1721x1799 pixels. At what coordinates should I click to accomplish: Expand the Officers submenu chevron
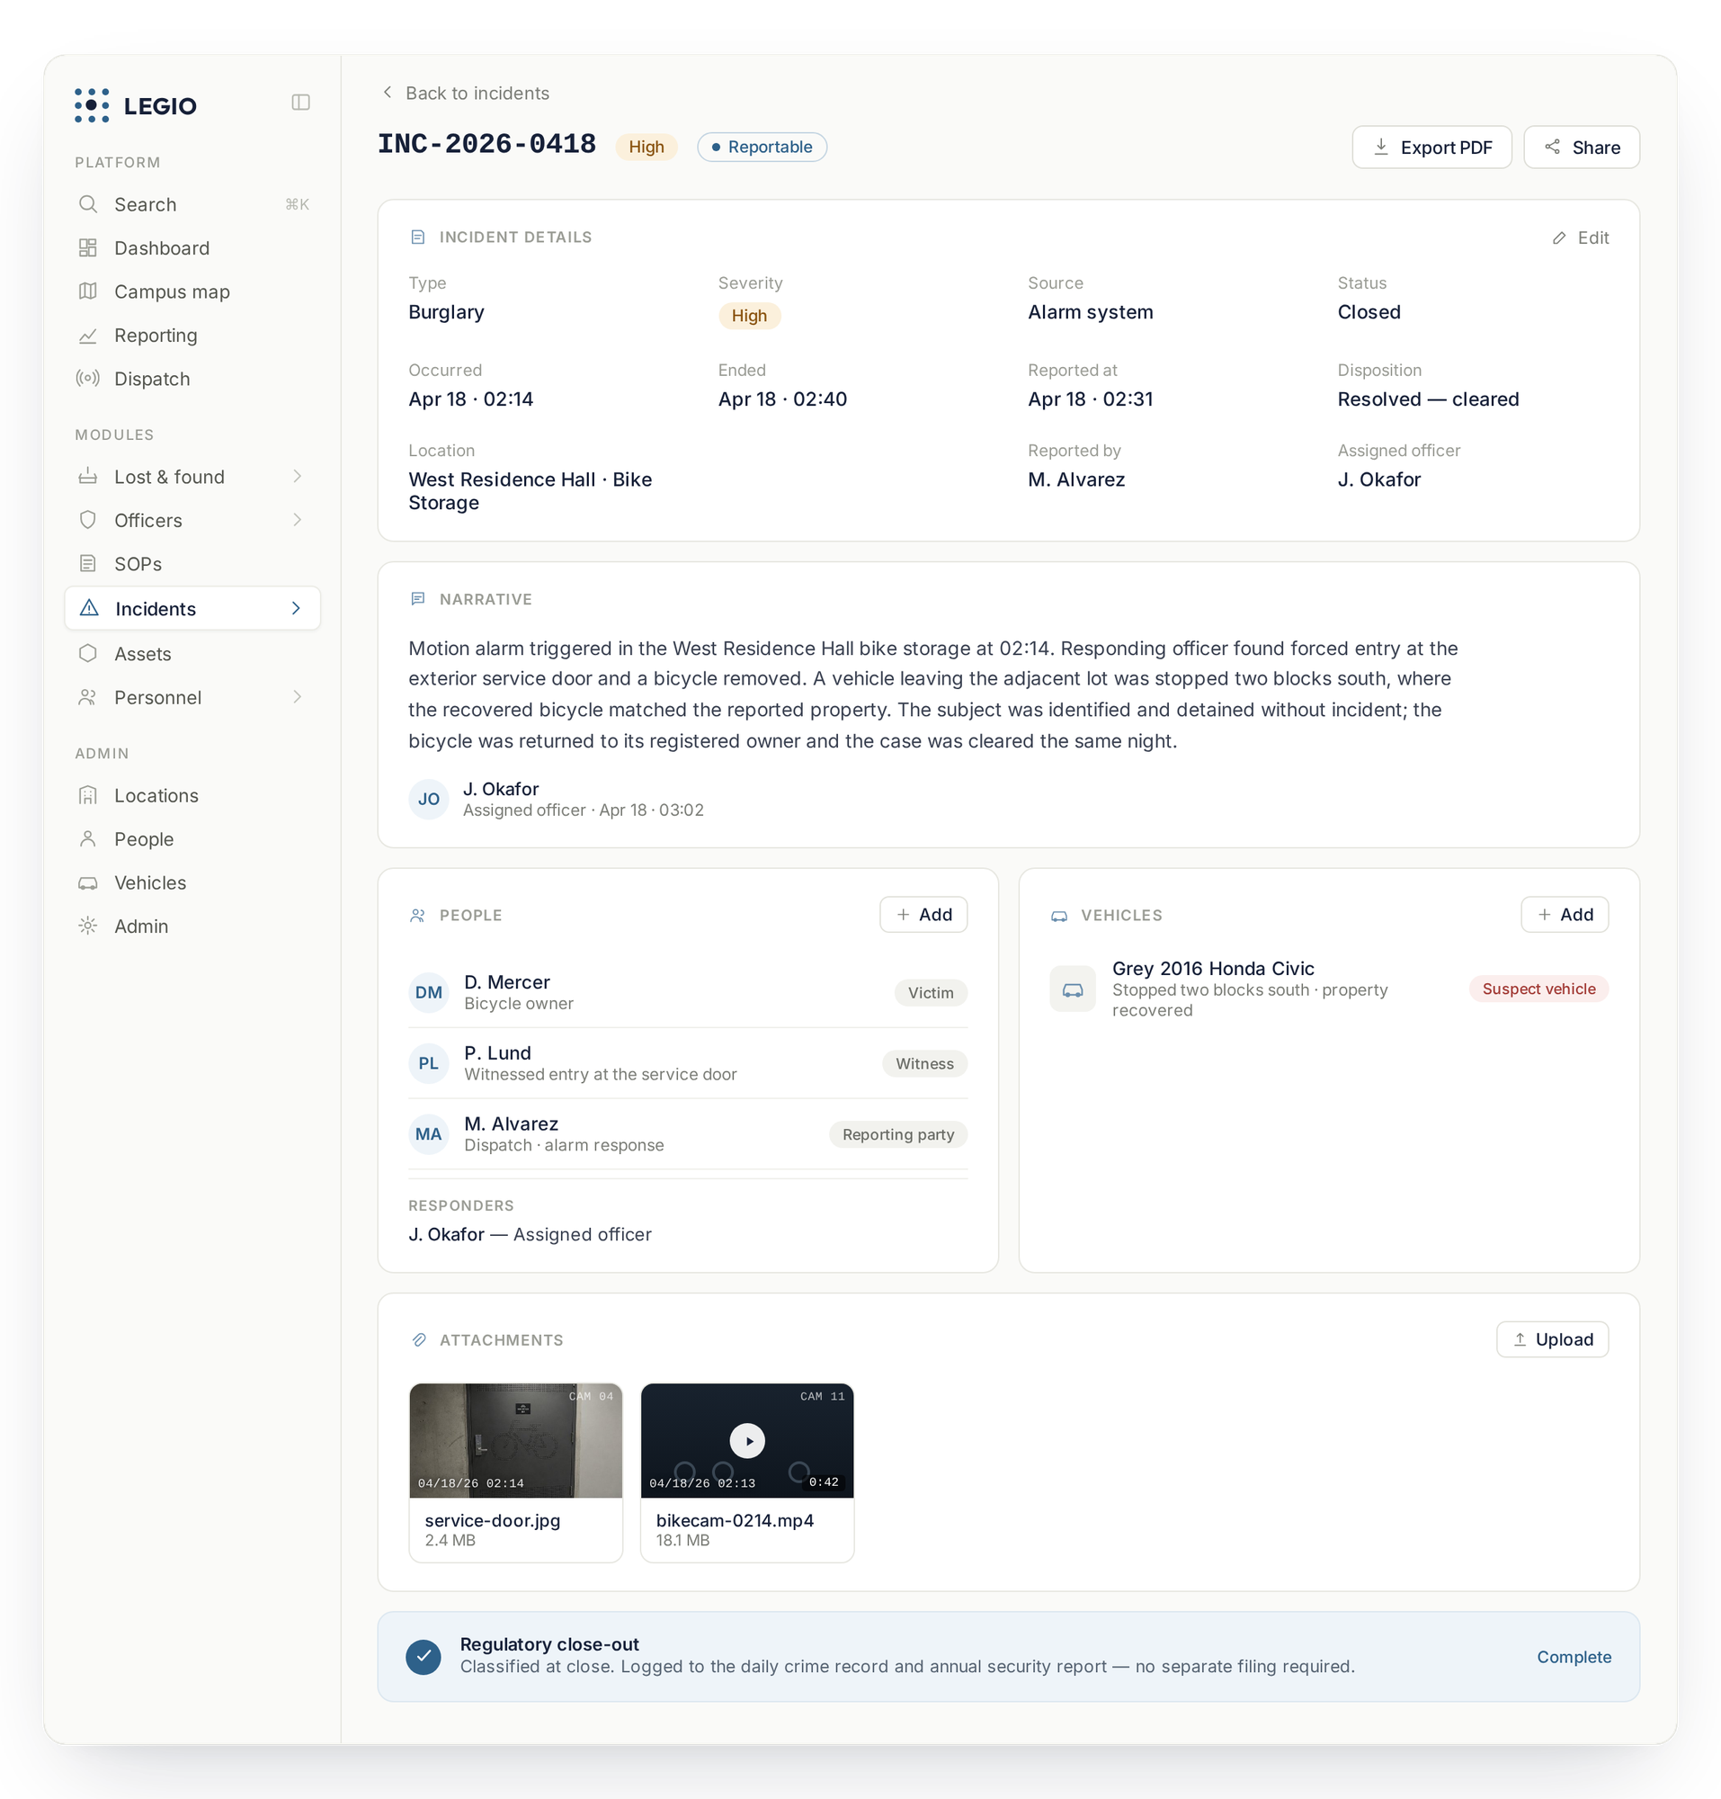pos(298,520)
